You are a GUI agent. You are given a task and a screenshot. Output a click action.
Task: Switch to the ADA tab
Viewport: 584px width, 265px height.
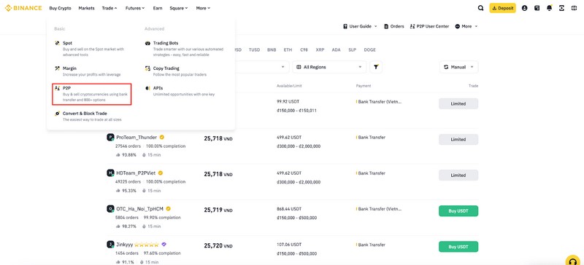337,50
